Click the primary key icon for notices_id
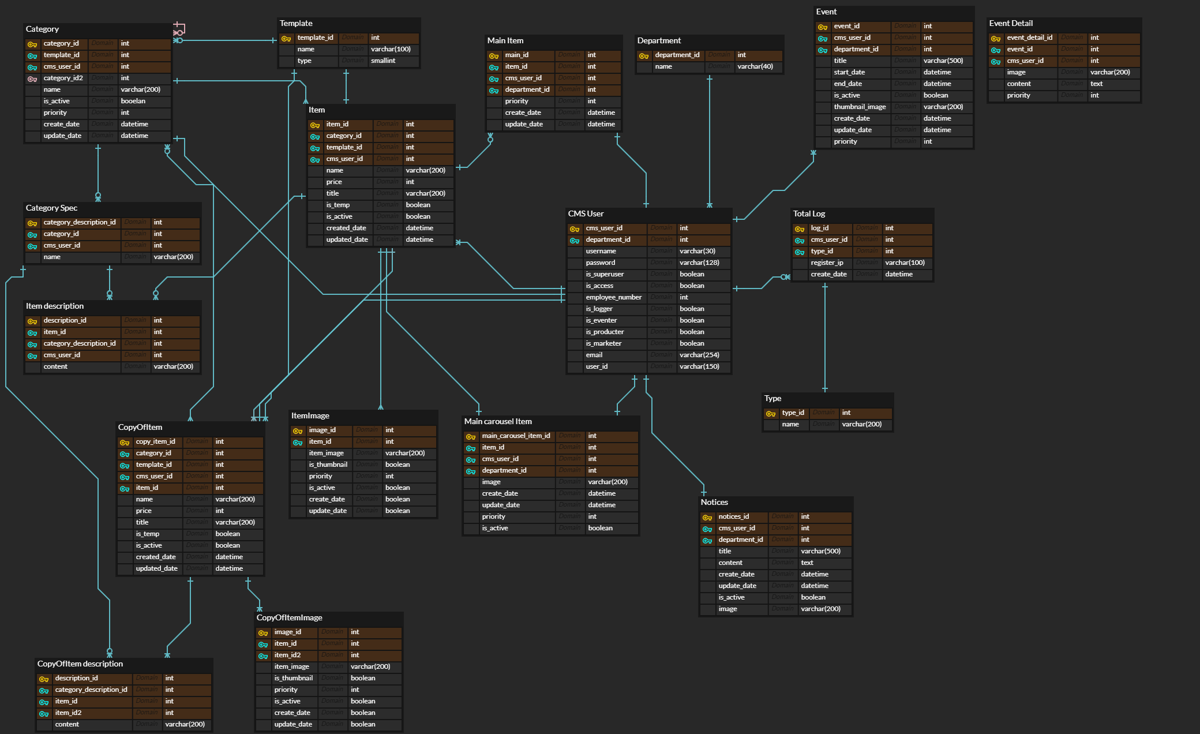This screenshot has height=734, width=1200. 707,518
